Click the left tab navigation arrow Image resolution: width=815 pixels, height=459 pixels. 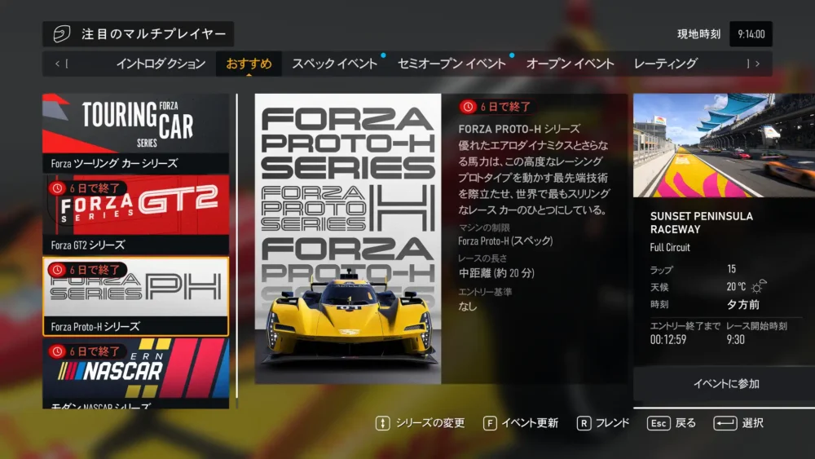tap(57, 64)
